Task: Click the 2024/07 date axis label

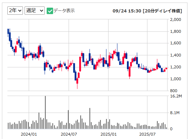Action: pos(69,134)
